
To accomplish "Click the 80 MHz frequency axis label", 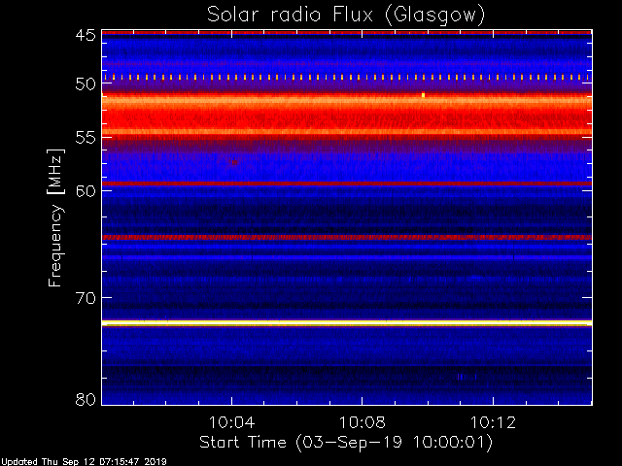I will [86, 399].
